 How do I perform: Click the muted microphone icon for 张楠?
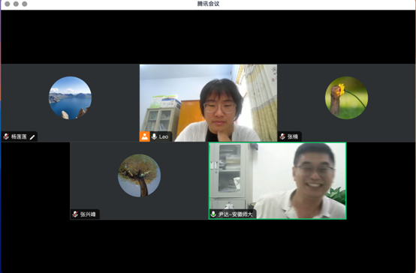[282, 136]
